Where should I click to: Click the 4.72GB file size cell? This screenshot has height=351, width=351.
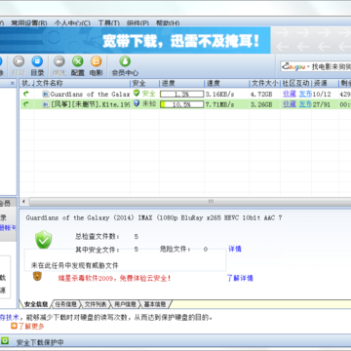click(x=261, y=95)
